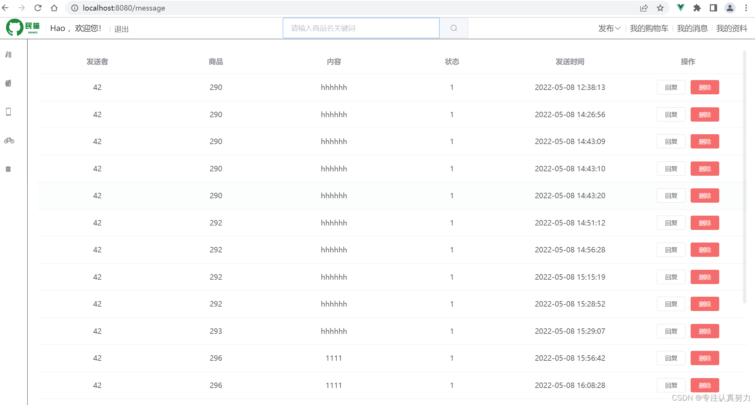Screen dimensions: 755x405
Task: Open Chrome three-dot menu
Action: (746, 8)
